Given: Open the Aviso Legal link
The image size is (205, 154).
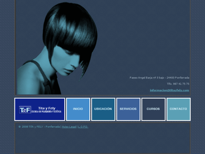Looking at the screenshot, I should 69,127.
